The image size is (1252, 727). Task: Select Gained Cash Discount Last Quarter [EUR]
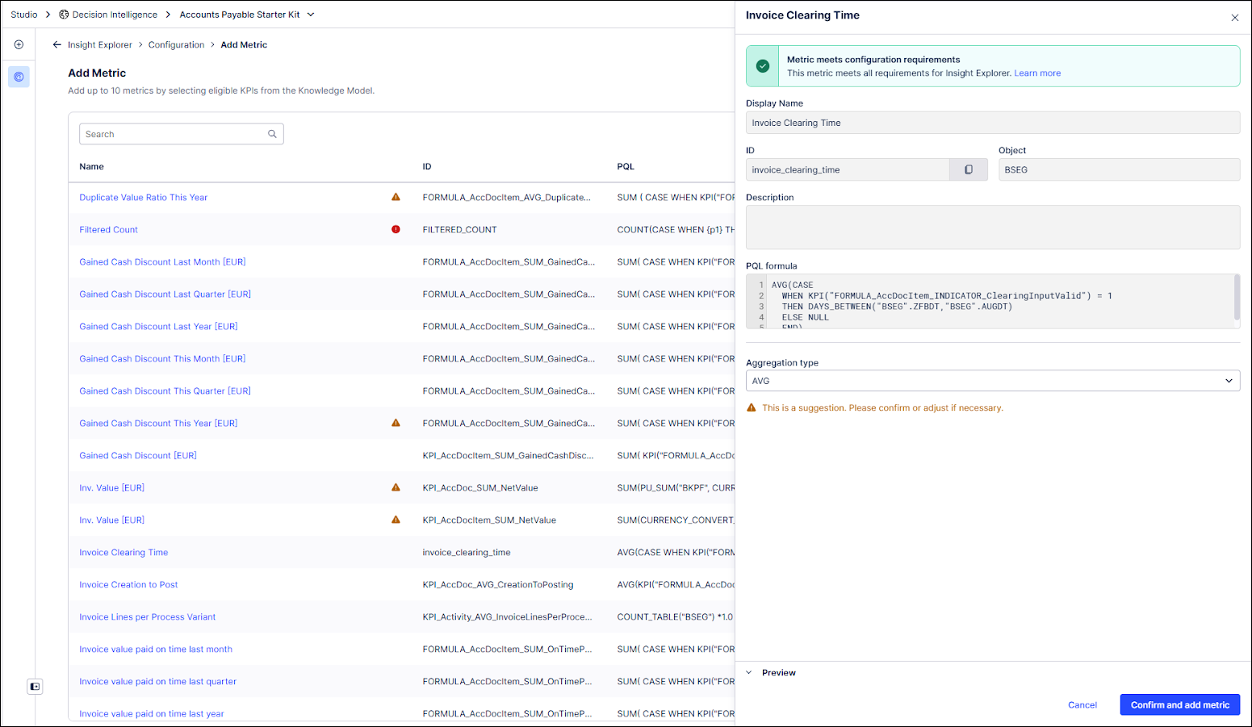[165, 294]
